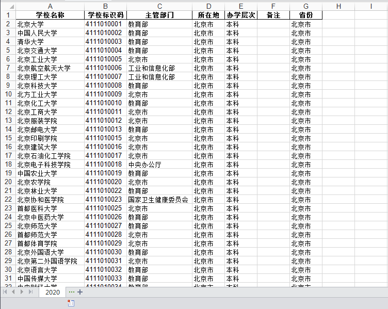Select row 10 header

[x=8, y=94]
